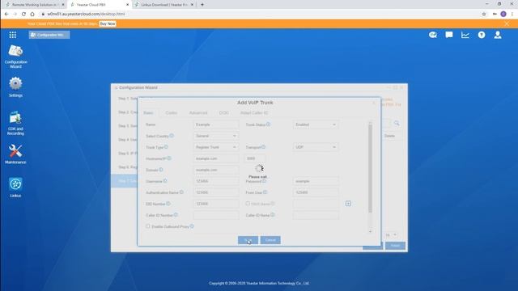Image resolution: width=518 pixels, height=291 pixels.
Task: Click the browser reload icon
Action: pos(23,14)
